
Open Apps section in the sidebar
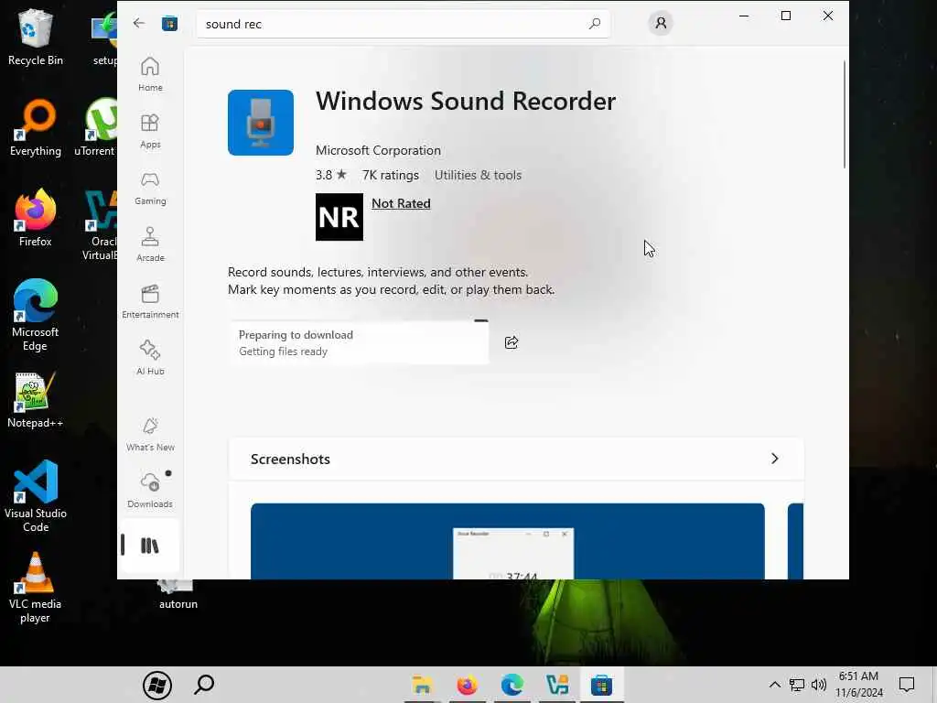pyautogui.click(x=150, y=131)
